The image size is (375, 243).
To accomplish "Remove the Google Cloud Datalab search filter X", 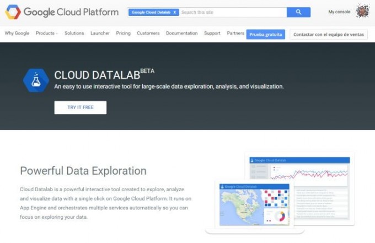I will (x=175, y=12).
